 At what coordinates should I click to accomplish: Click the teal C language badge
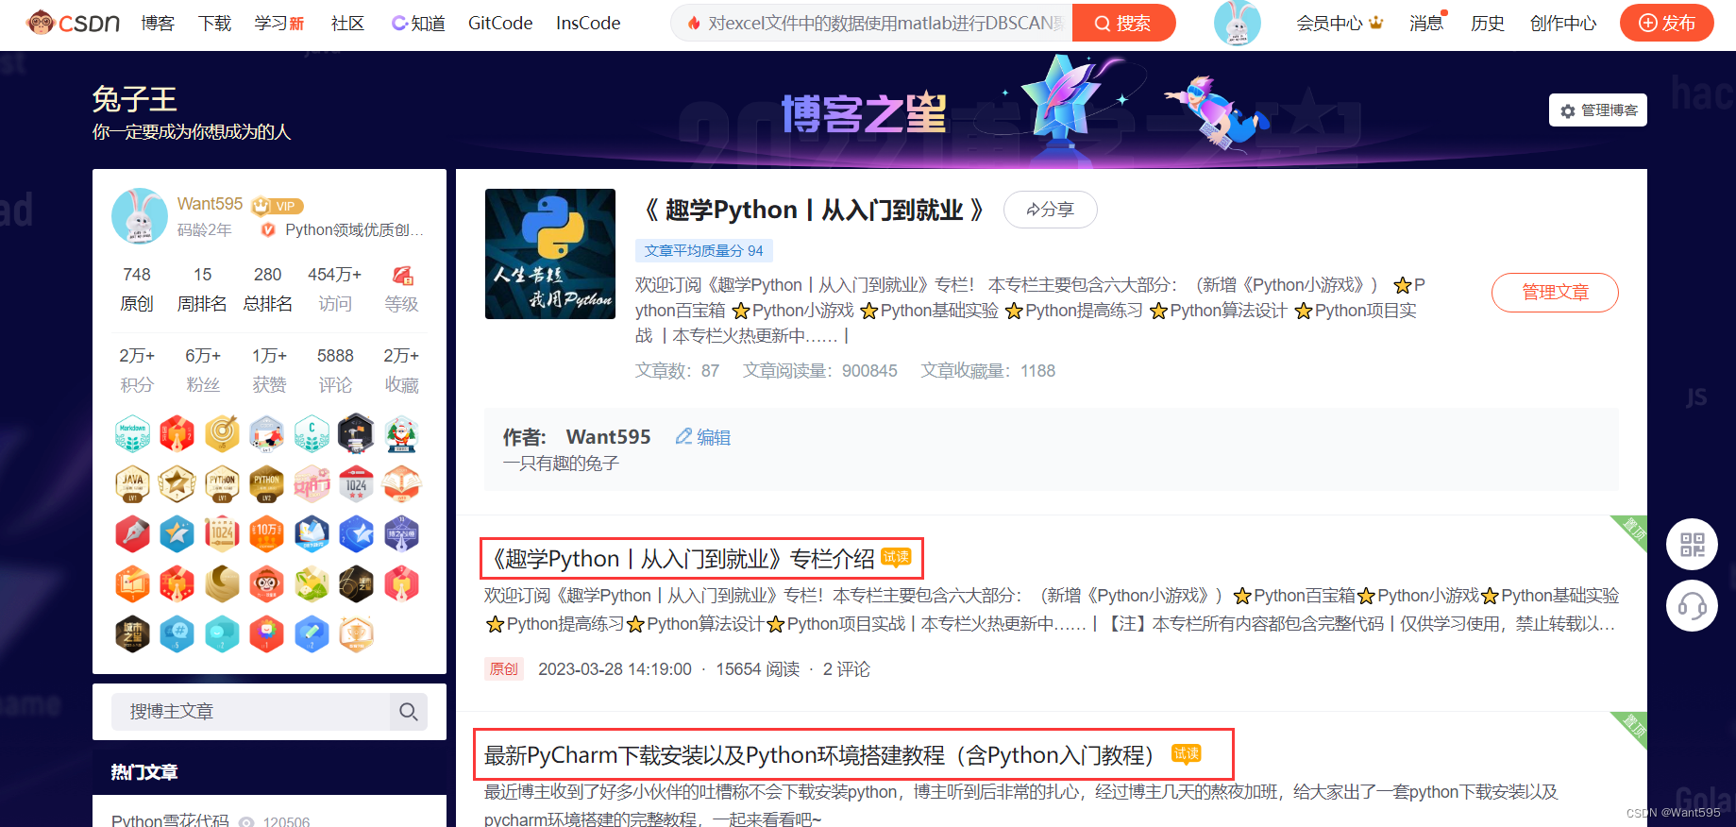pyautogui.click(x=312, y=433)
